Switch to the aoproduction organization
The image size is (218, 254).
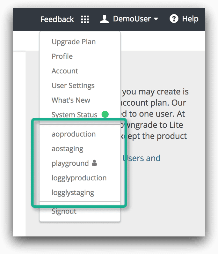coord(74,134)
